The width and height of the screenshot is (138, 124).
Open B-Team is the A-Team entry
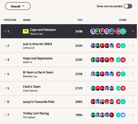click(69, 74)
